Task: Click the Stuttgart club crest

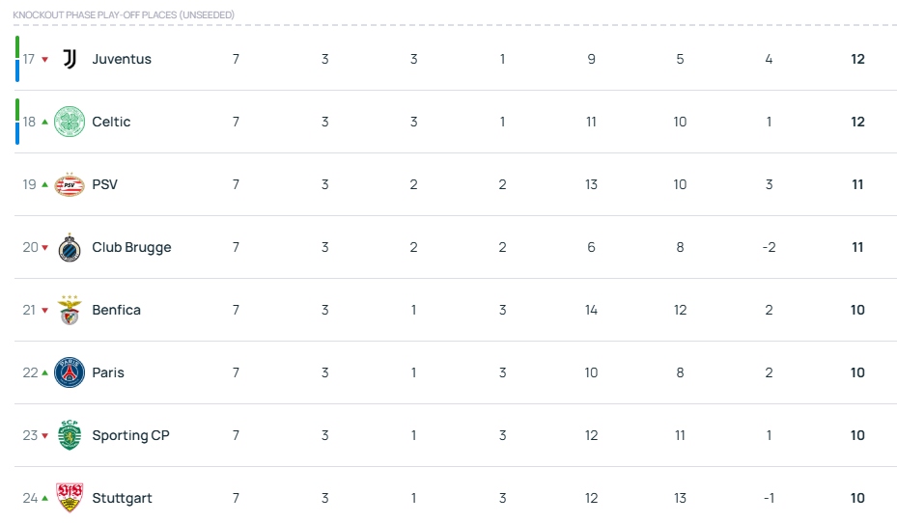Action: [70, 498]
